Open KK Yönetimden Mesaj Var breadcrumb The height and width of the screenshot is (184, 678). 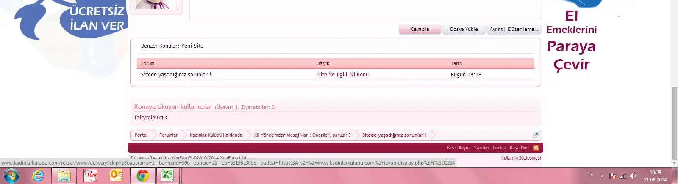302,135
